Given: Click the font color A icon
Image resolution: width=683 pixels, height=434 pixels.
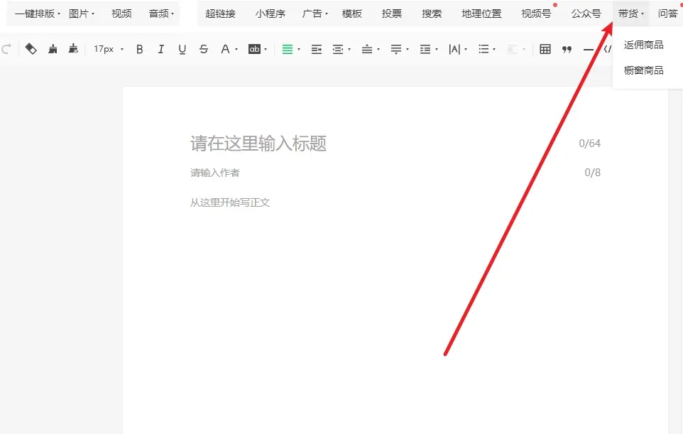Looking at the screenshot, I should pos(225,49).
